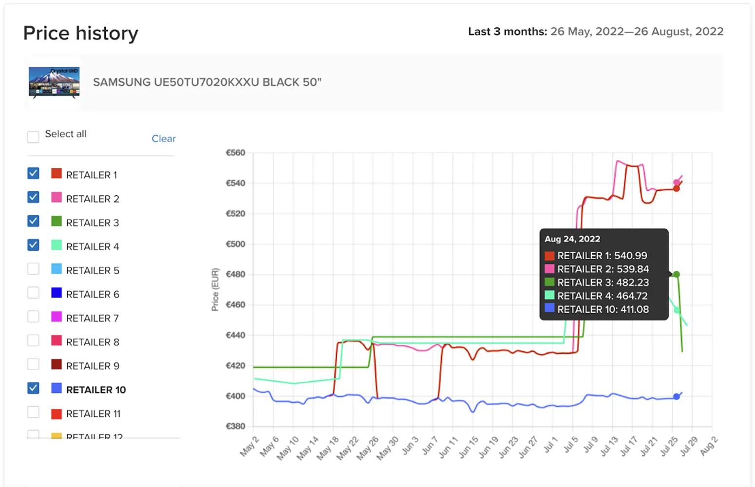
Task: Click the Price history heading
Action: pos(80,33)
